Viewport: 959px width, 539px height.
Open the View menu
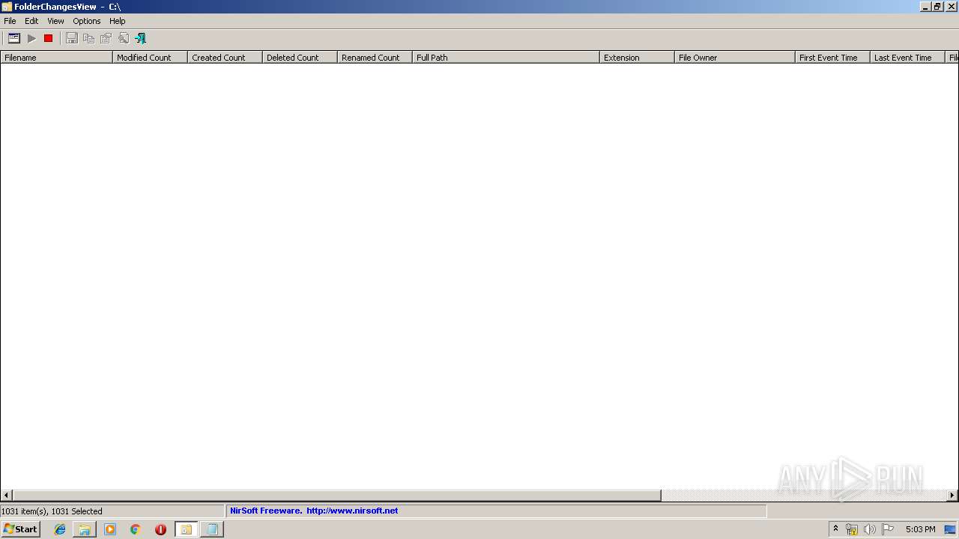point(55,21)
